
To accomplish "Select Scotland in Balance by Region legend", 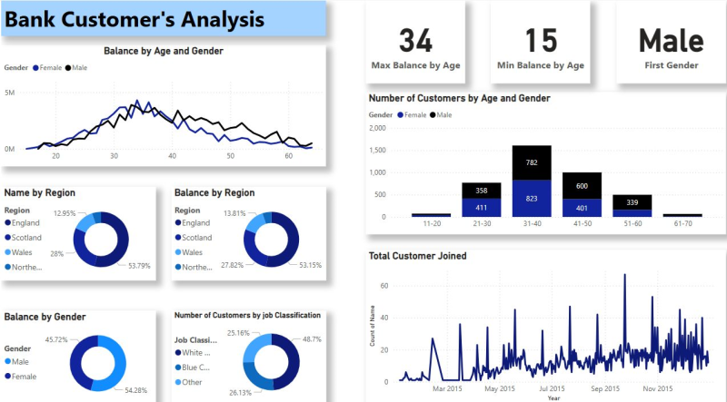I will coord(196,238).
